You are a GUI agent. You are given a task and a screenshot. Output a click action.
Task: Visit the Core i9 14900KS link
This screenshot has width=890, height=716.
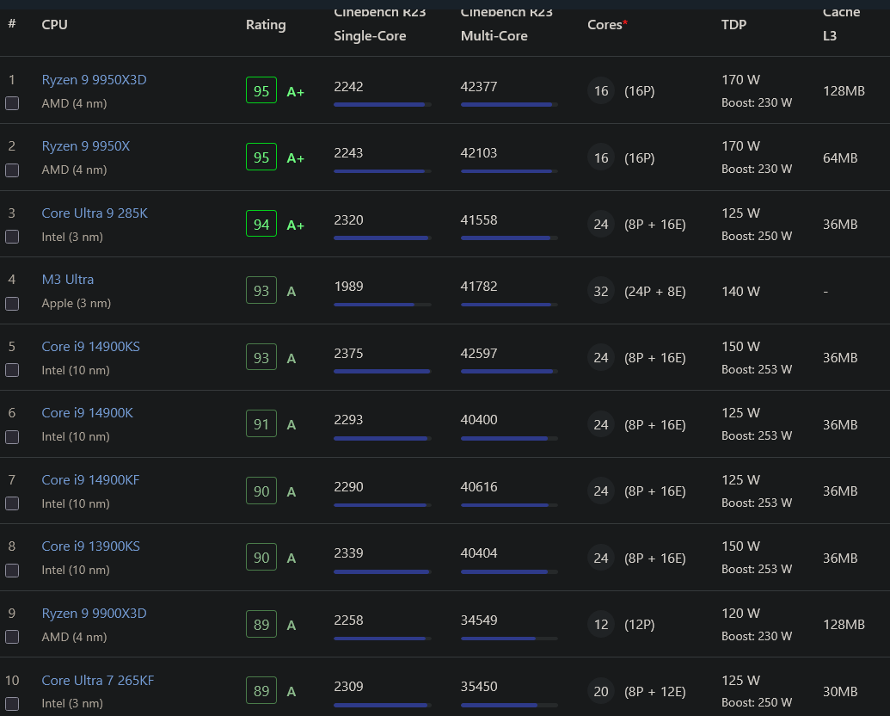click(x=91, y=347)
